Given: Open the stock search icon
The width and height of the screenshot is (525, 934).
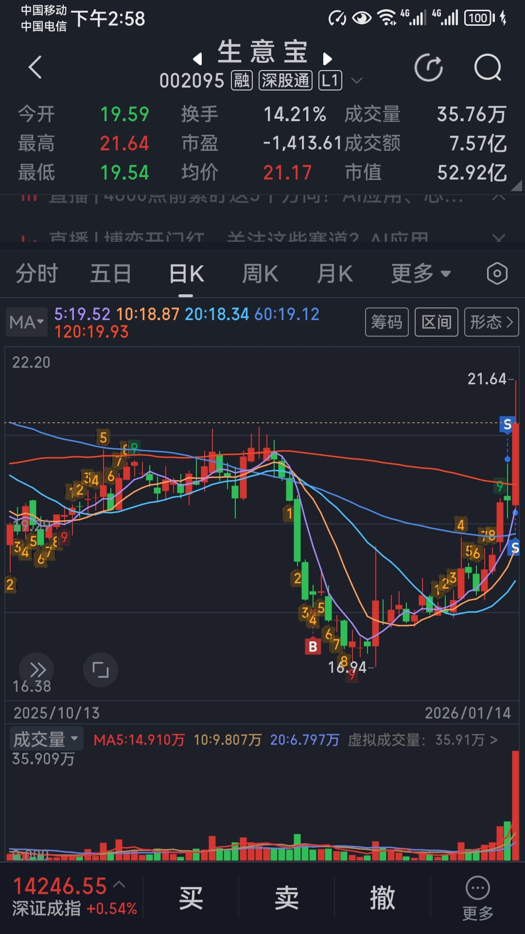Looking at the screenshot, I should pyautogui.click(x=487, y=67).
